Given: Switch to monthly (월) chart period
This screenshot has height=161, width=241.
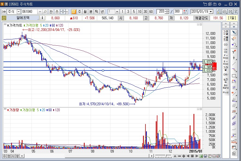Looking at the screenshot, I should point(85,11).
